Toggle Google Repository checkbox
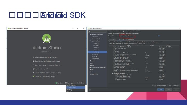The width and height of the screenshot is (187, 105). tap(116, 79)
